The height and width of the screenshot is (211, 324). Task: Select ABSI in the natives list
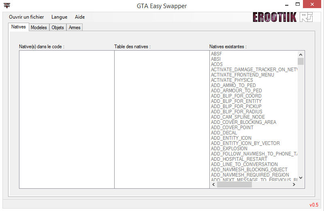(x=216, y=59)
